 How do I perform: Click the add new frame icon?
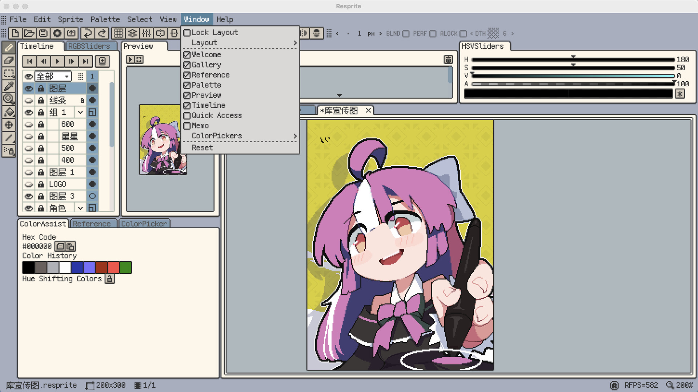point(102,61)
